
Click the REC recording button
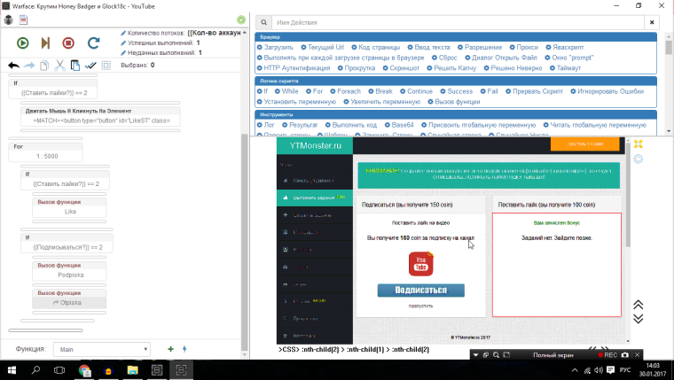point(607,355)
